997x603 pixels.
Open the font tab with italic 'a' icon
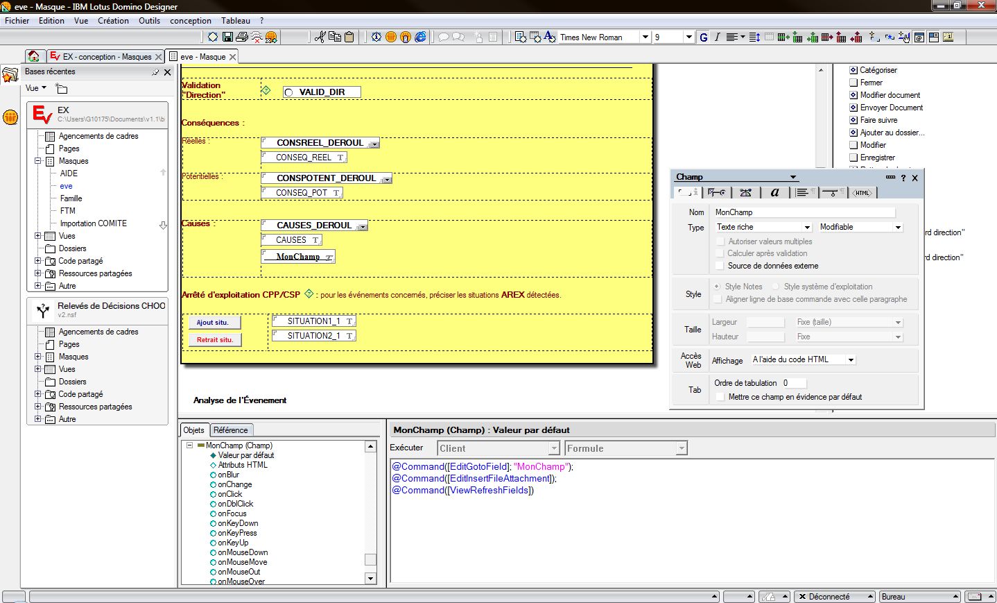tap(774, 193)
